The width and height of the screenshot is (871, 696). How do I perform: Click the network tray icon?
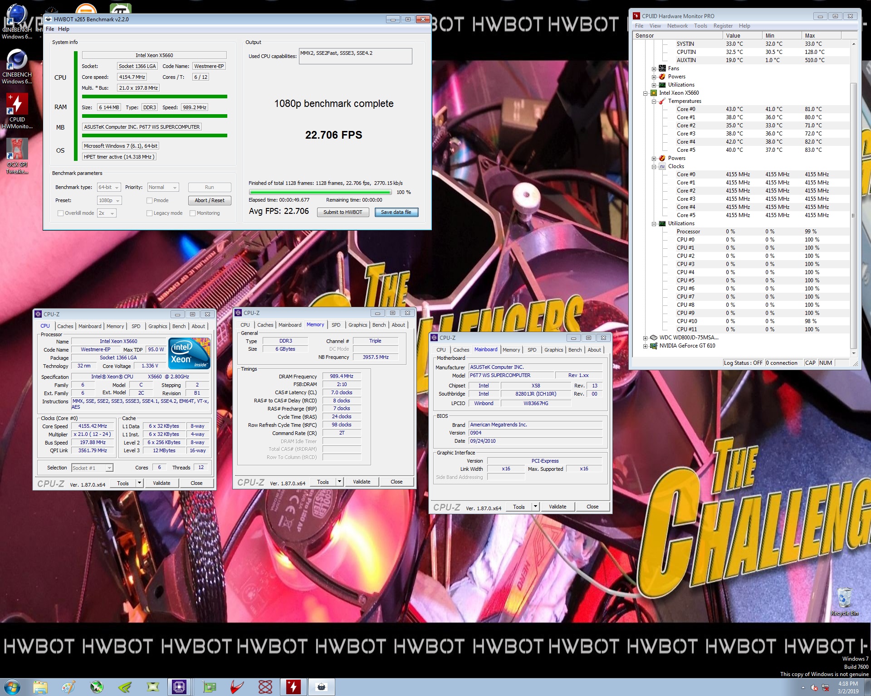825,687
